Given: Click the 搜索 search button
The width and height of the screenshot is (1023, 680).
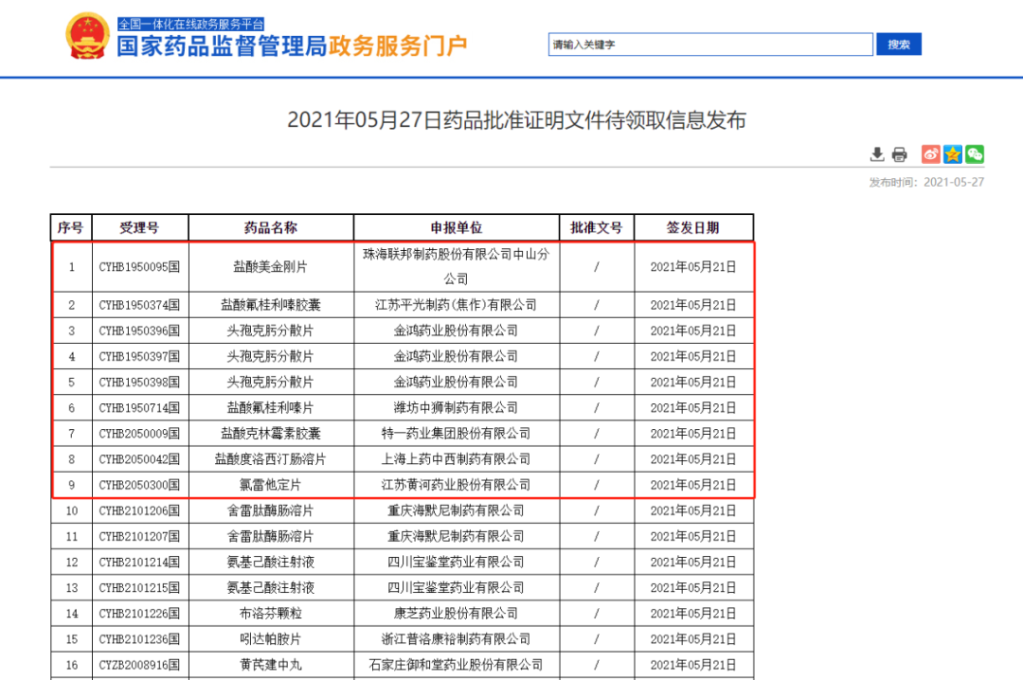Looking at the screenshot, I should click(898, 44).
